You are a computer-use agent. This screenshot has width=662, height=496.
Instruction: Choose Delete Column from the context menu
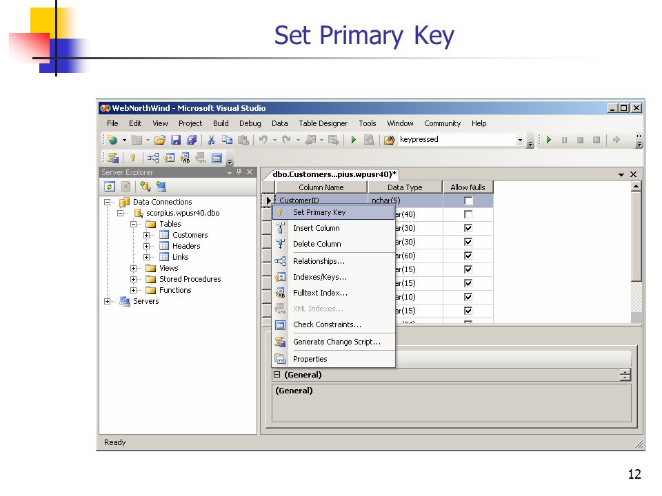(334, 244)
